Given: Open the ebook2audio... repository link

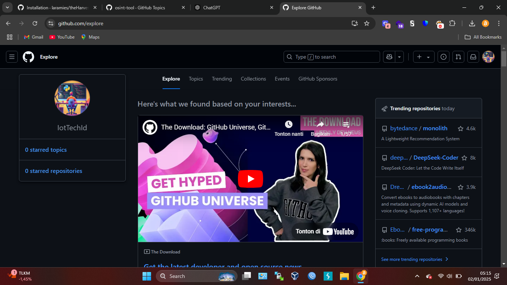Looking at the screenshot, I should [432, 187].
